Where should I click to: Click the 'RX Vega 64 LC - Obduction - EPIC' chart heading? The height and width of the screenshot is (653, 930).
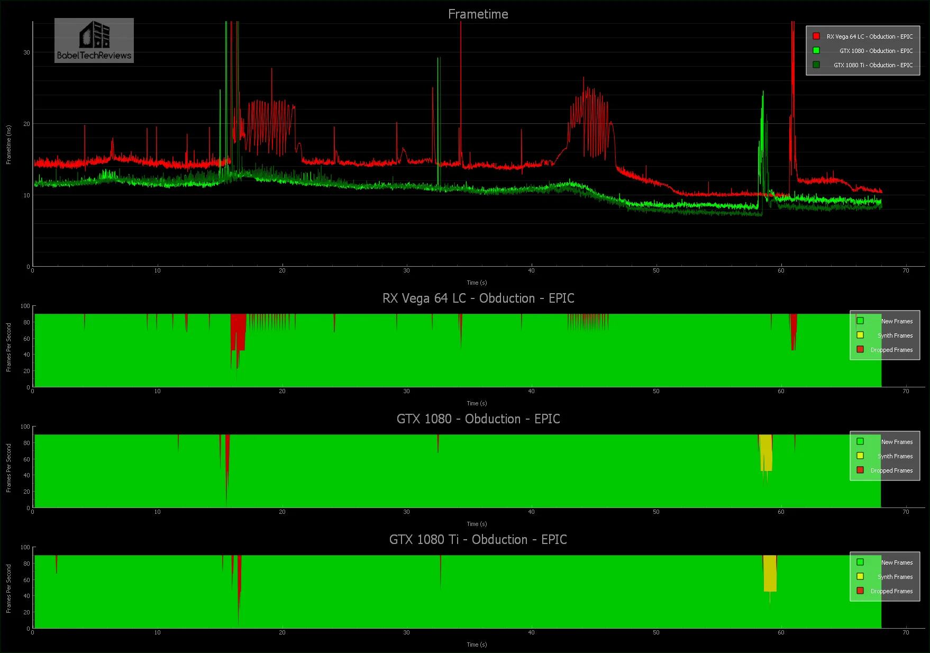[478, 298]
